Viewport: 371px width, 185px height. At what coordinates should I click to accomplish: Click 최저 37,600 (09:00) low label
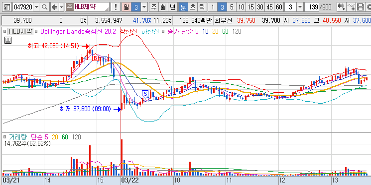(85, 109)
